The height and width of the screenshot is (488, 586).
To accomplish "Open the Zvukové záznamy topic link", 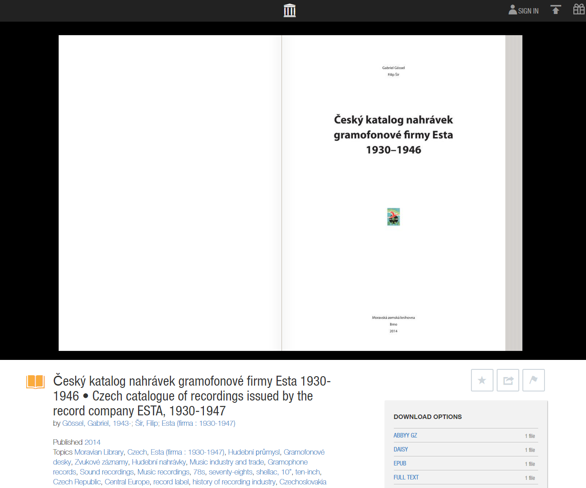I will [x=102, y=462].
